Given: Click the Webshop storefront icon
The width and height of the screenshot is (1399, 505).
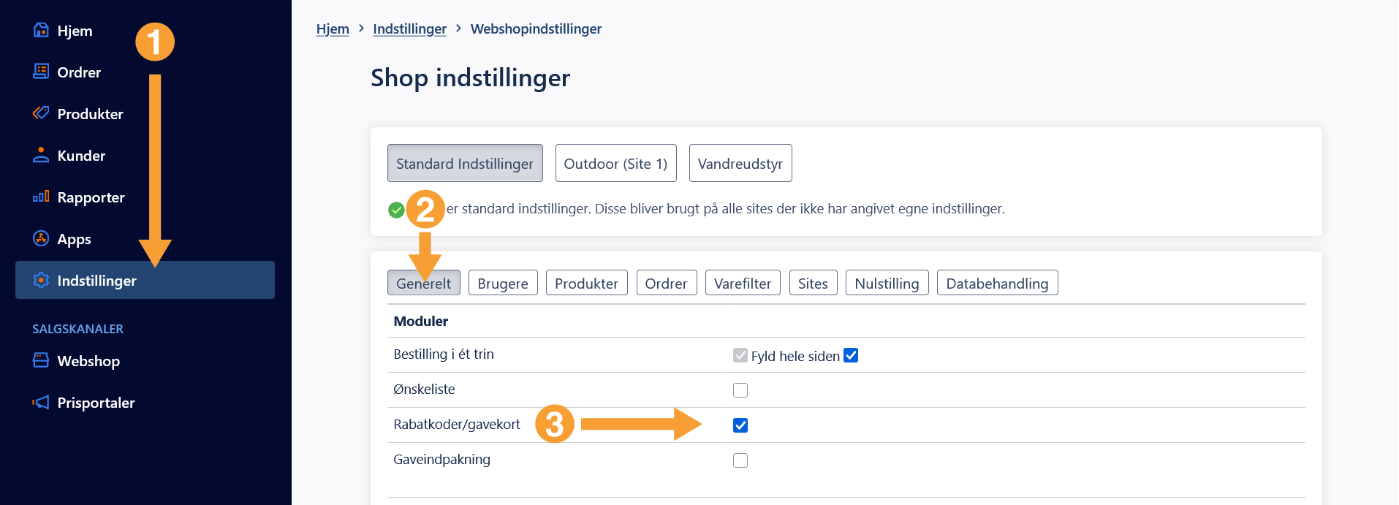Looking at the screenshot, I should [41, 360].
